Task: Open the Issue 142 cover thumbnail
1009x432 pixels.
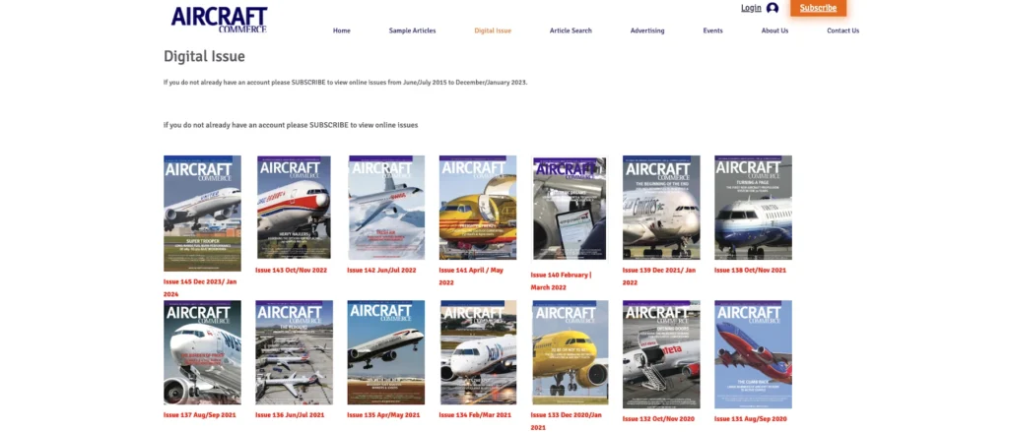Action: tap(386, 207)
